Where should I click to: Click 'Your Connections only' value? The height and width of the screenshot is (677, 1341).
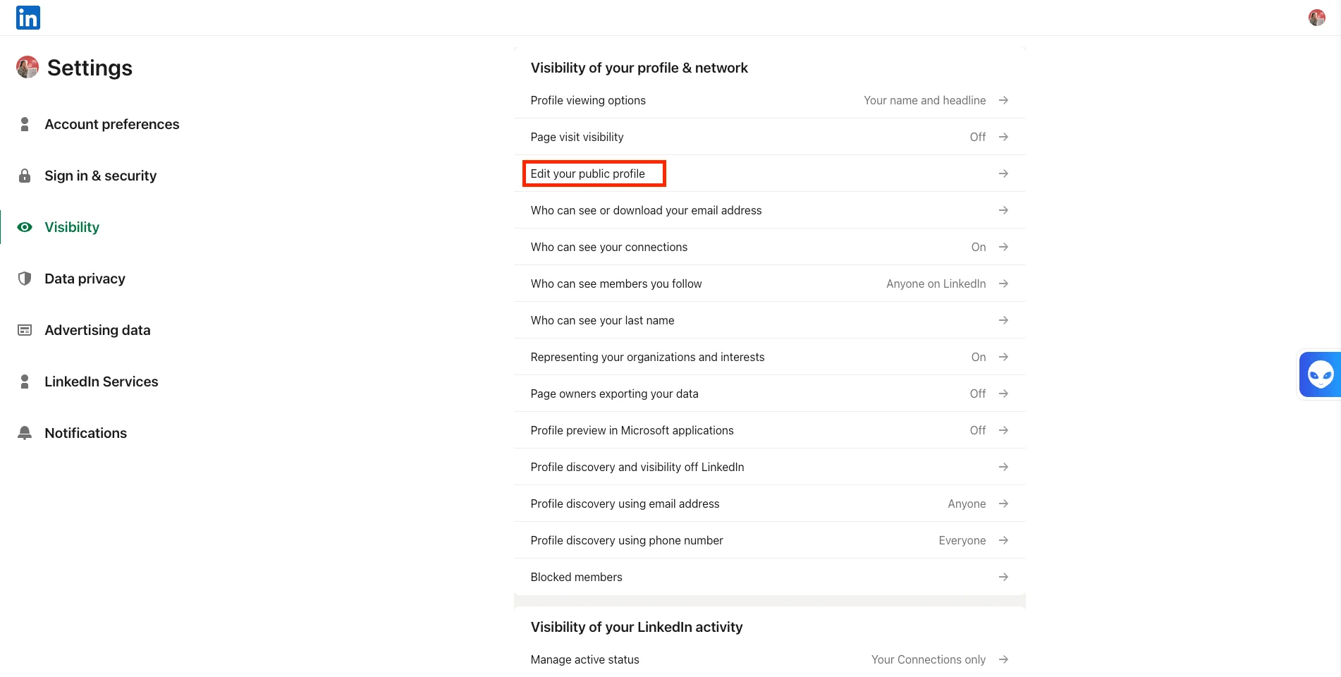929,659
